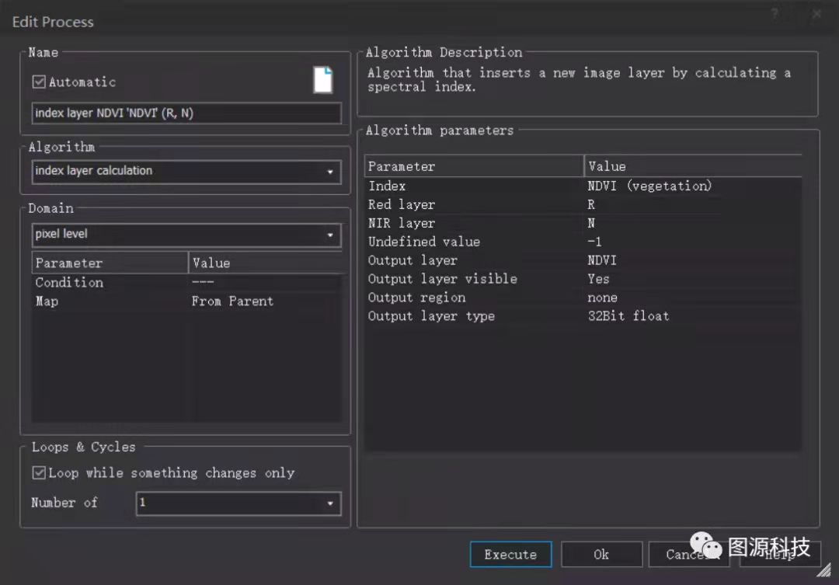Click the process name text field
Screen dimensions: 839x585
tap(186, 113)
